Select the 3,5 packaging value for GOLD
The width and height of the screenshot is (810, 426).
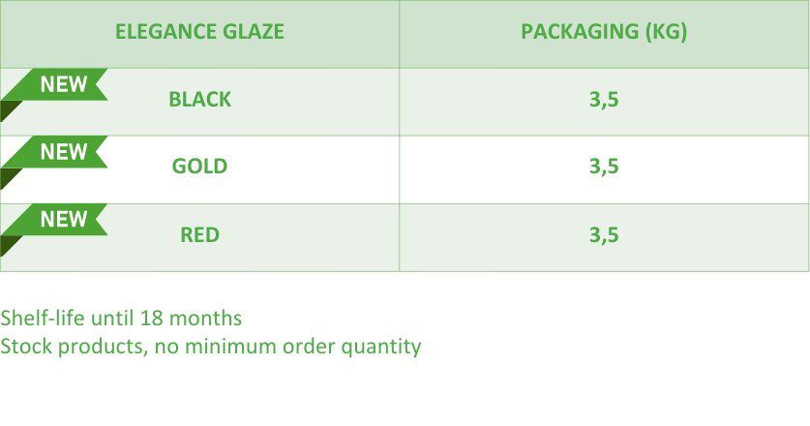[x=604, y=167]
